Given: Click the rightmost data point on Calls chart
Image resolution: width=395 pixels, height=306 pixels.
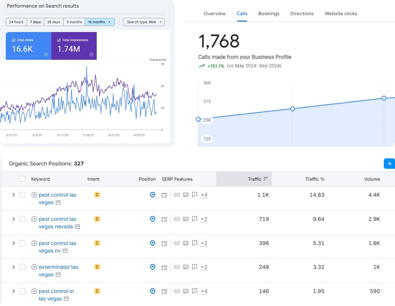Looking at the screenshot, I should pyautogui.click(x=384, y=98).
